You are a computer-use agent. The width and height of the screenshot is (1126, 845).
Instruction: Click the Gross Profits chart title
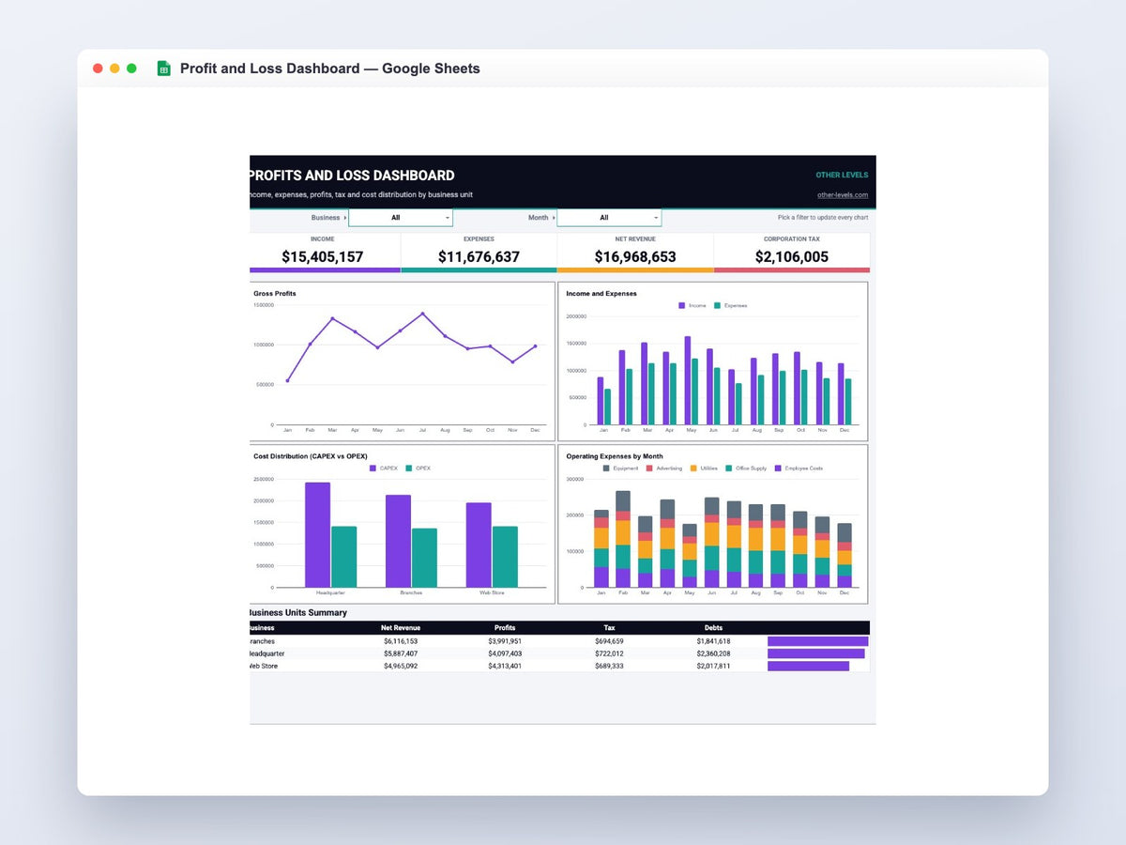[275, 294]
